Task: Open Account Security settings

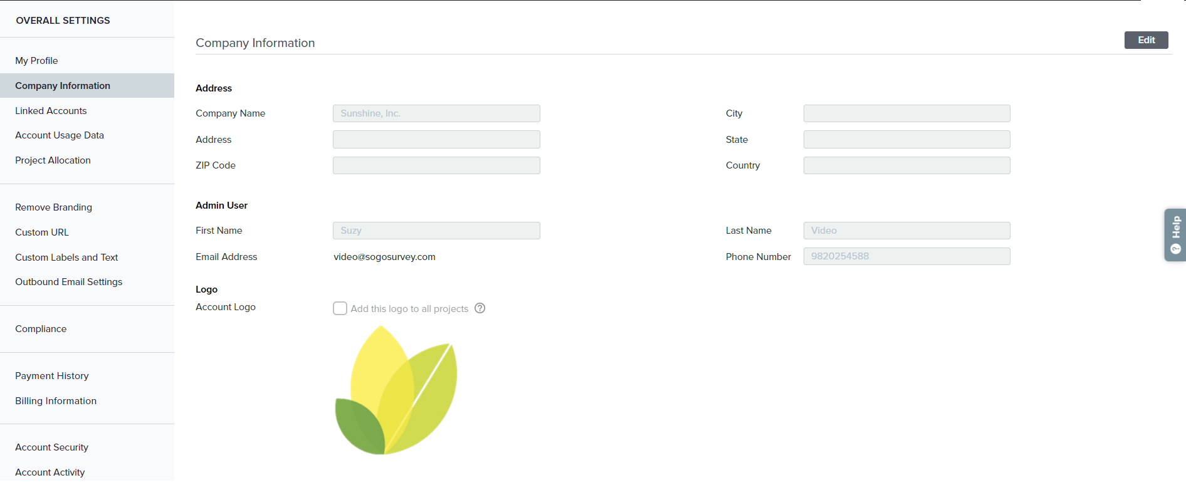Action: coord(51,447)
